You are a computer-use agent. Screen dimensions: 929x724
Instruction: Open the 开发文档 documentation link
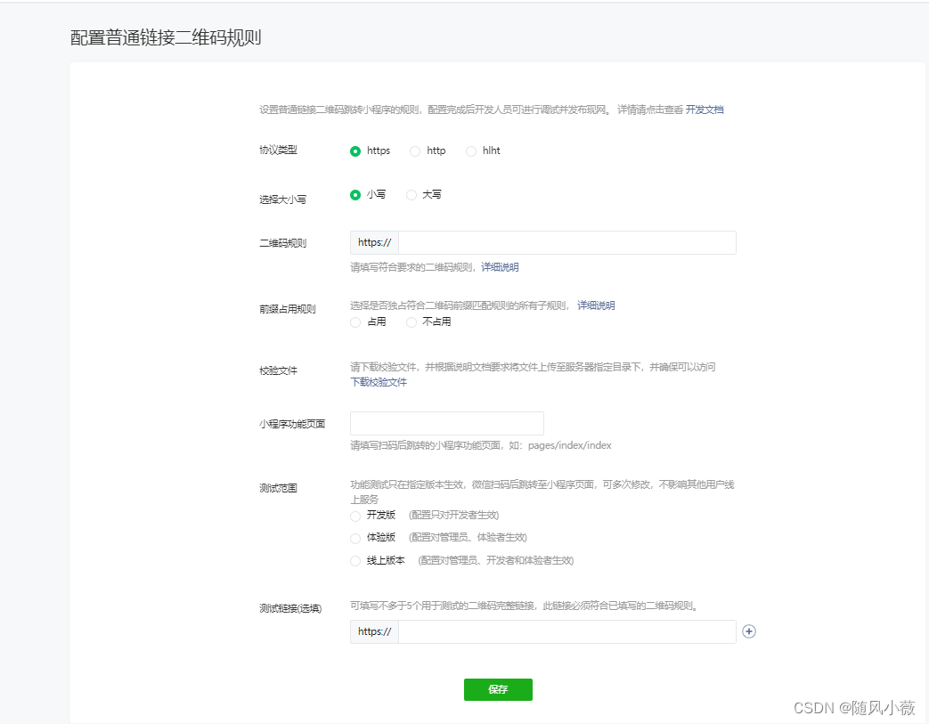[x=705, y=110]
